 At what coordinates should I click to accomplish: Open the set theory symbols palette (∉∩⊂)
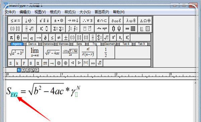click(102, 20)
